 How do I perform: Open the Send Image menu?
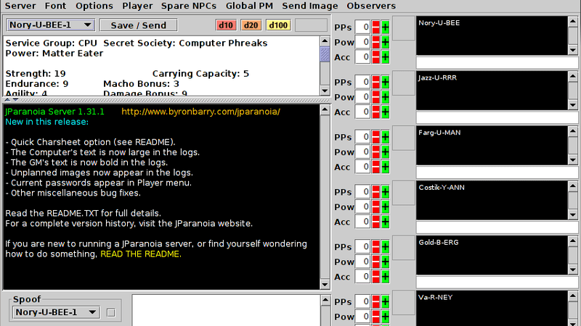pos(310,6)
